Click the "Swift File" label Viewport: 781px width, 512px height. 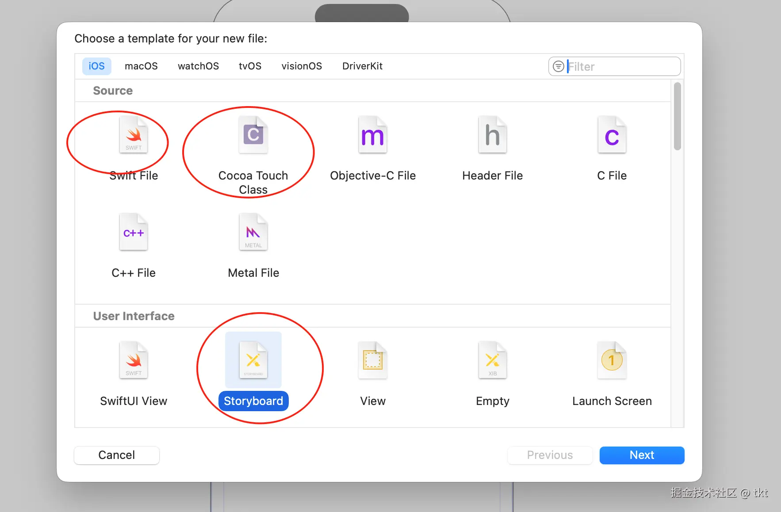tap(134, 176)
